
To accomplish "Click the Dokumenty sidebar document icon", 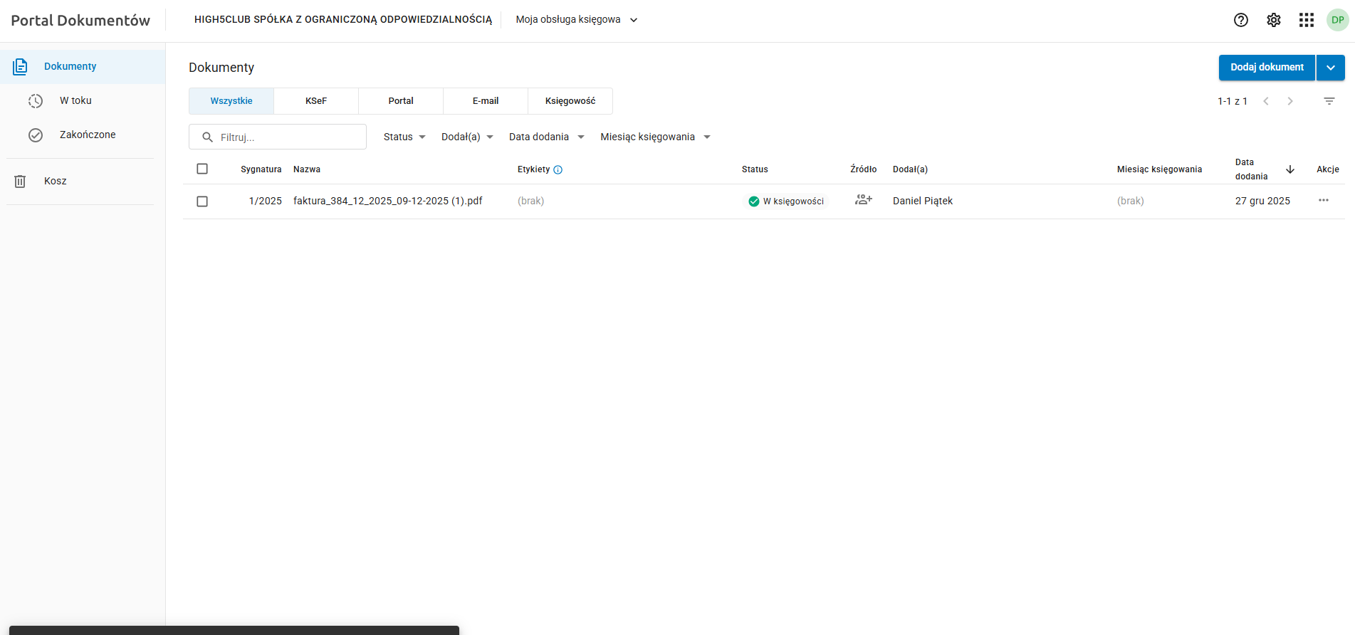I will click(20, 67).
